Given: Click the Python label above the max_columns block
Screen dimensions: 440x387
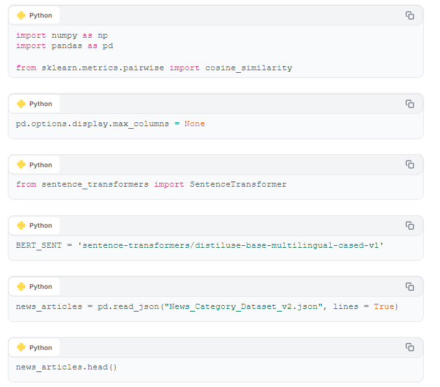Looking at the screenshot, I should pos(41,104).
